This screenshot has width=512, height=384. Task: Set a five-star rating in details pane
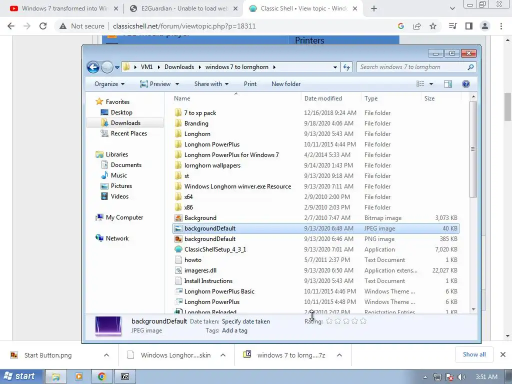[363, 321]
